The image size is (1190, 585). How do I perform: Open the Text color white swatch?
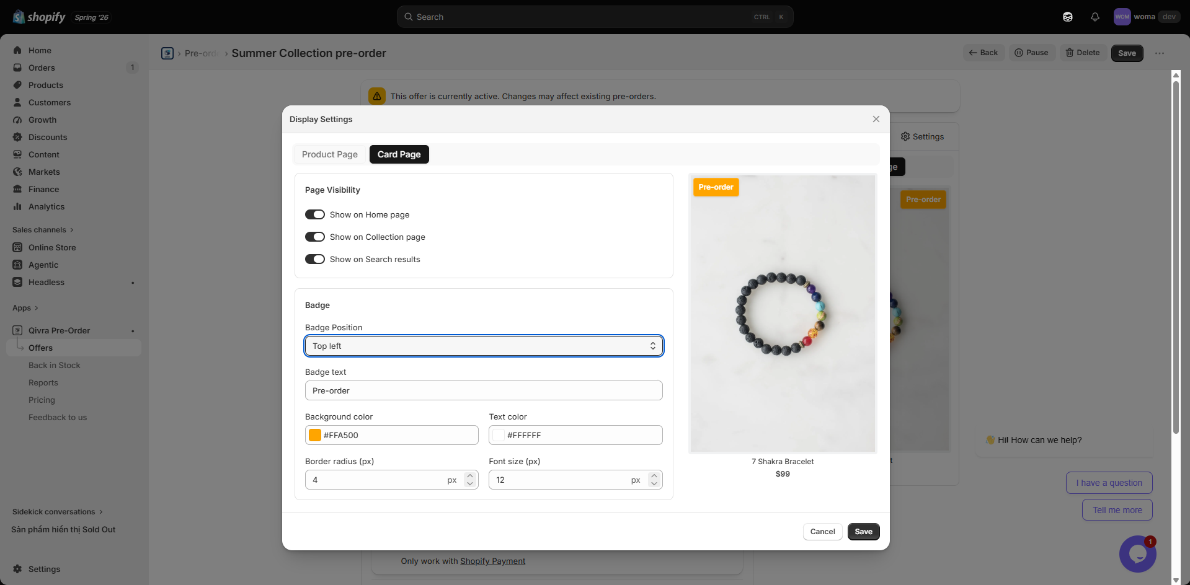coord(499,435)
